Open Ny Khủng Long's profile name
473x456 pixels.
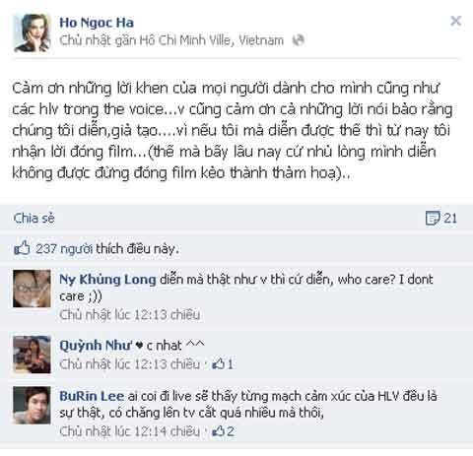tap(107, 280)
